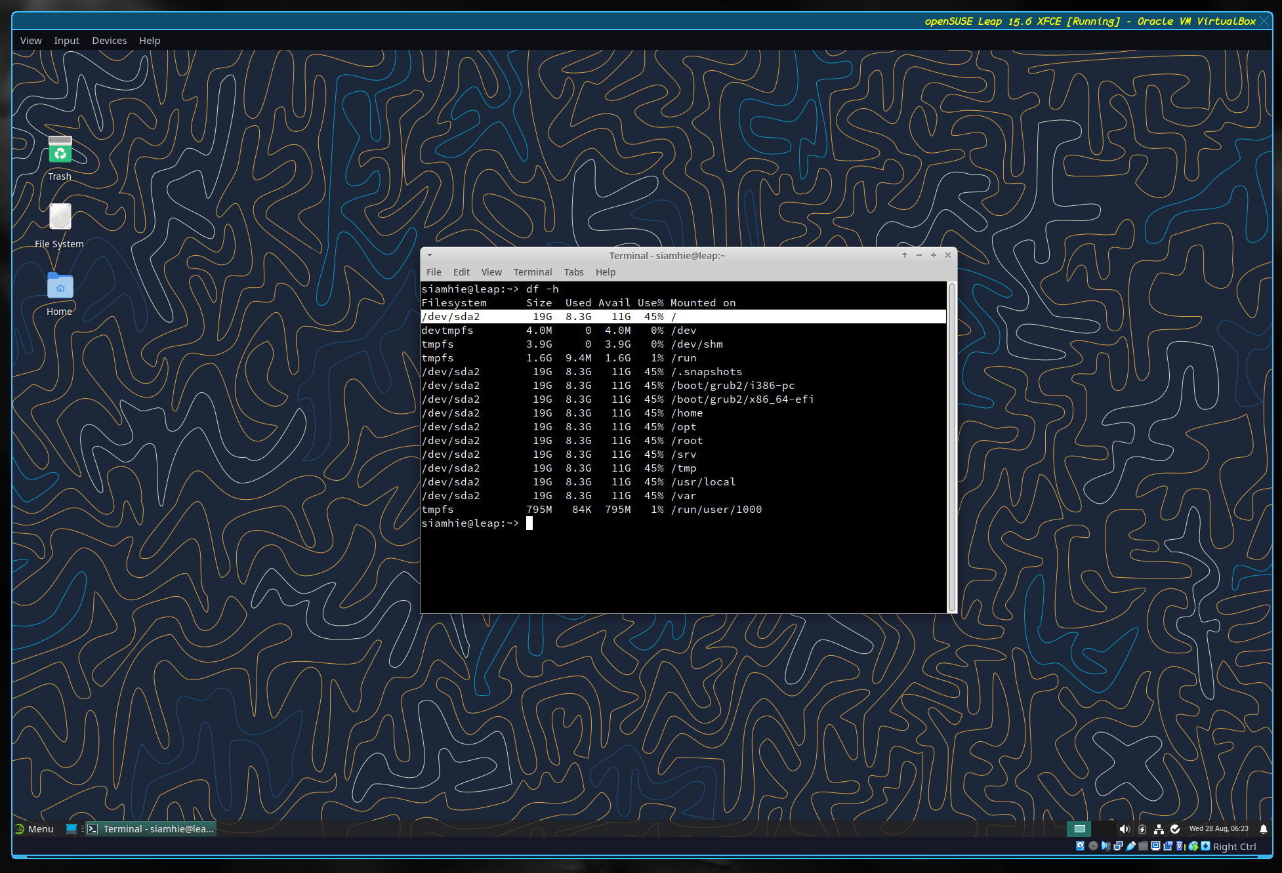1282x873 pixels.
Task: Open the terminal Edit menu
Action: point(461,272)
